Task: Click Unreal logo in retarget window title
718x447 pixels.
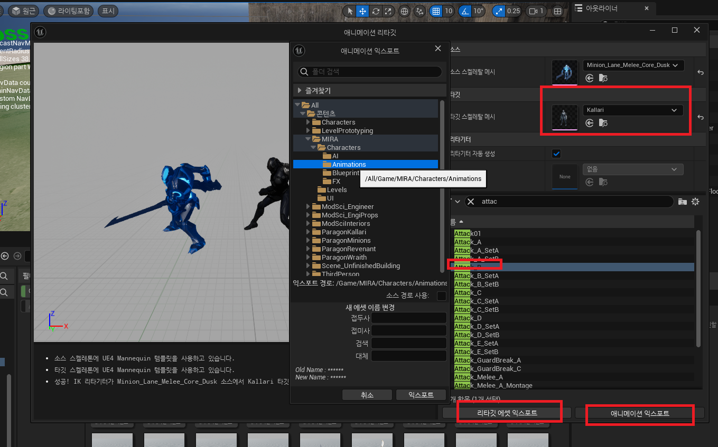Action: click(40, 33)
